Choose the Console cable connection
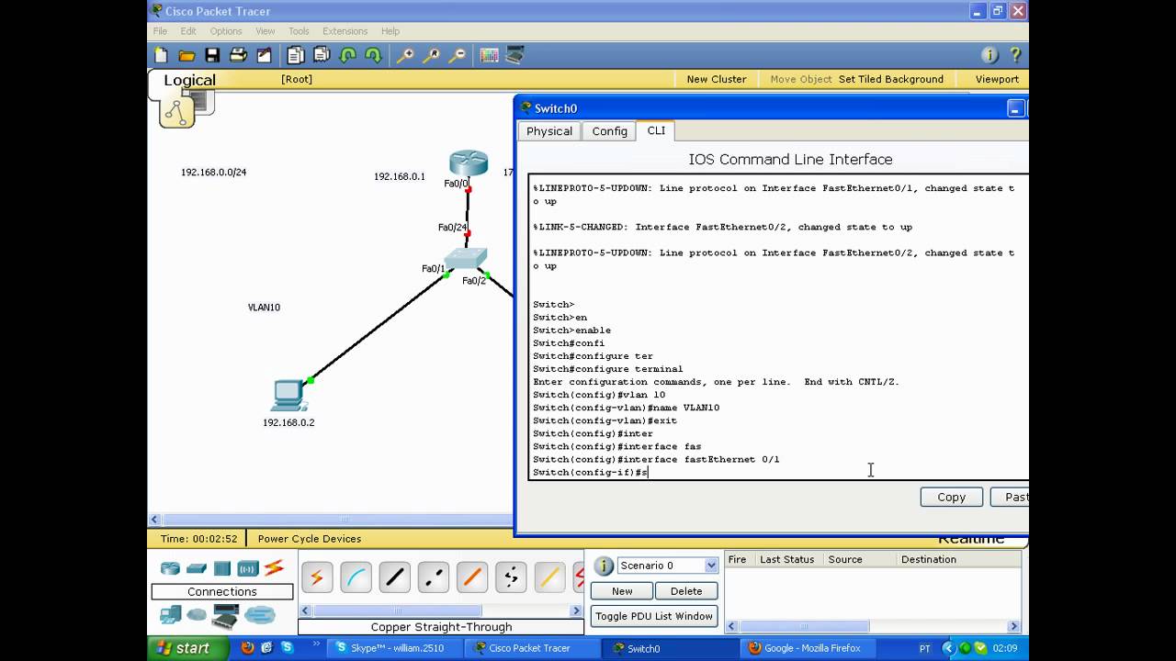 tap(356, 577)
